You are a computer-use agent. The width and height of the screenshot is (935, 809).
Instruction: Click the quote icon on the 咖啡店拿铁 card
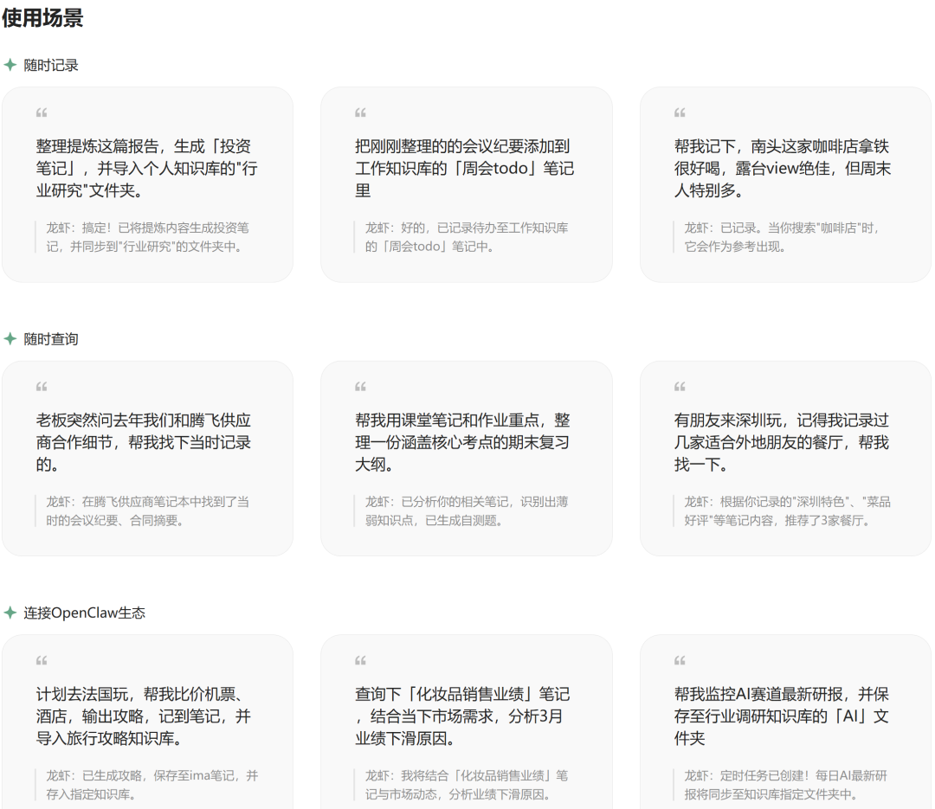[680, 112]
